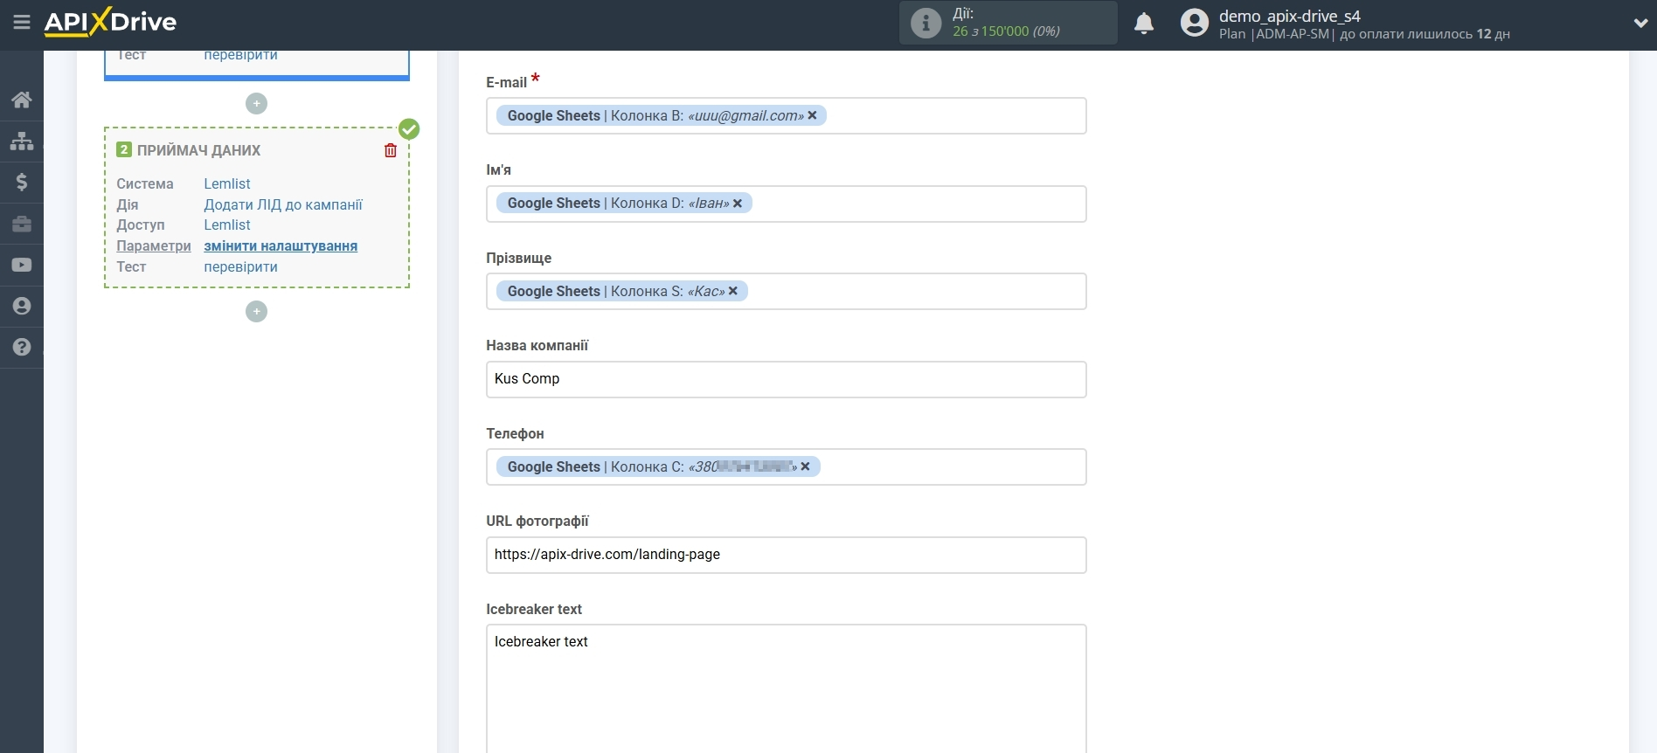The height and width of the screenshot is (753, 1657).
Task: Open the user profile sidebar icon
Action: pyautogui.click(x=22, y=306)
